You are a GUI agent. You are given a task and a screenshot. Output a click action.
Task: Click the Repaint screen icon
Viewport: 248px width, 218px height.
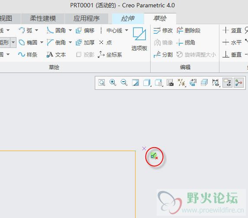click(135, 82)
